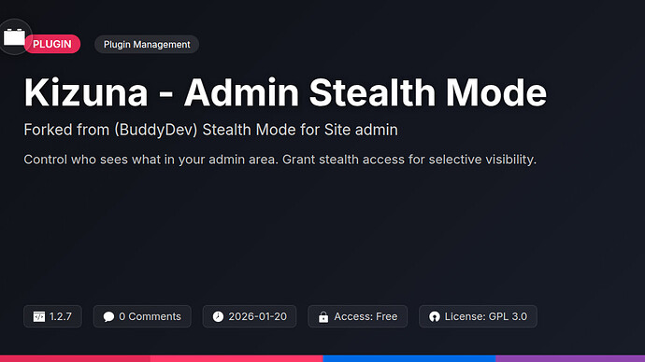Click the 1.2.7 version text

click(x=61, y=316)
